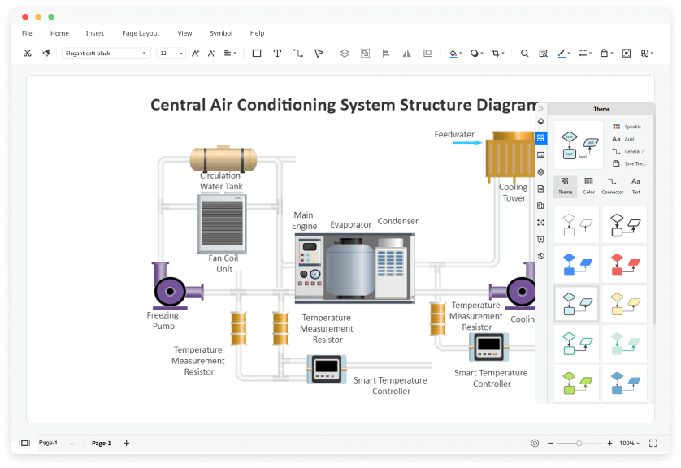Click the Fit to frame icon
This screenshot has height=468, width=681.
pyautogui.click(x=627, y=54)
